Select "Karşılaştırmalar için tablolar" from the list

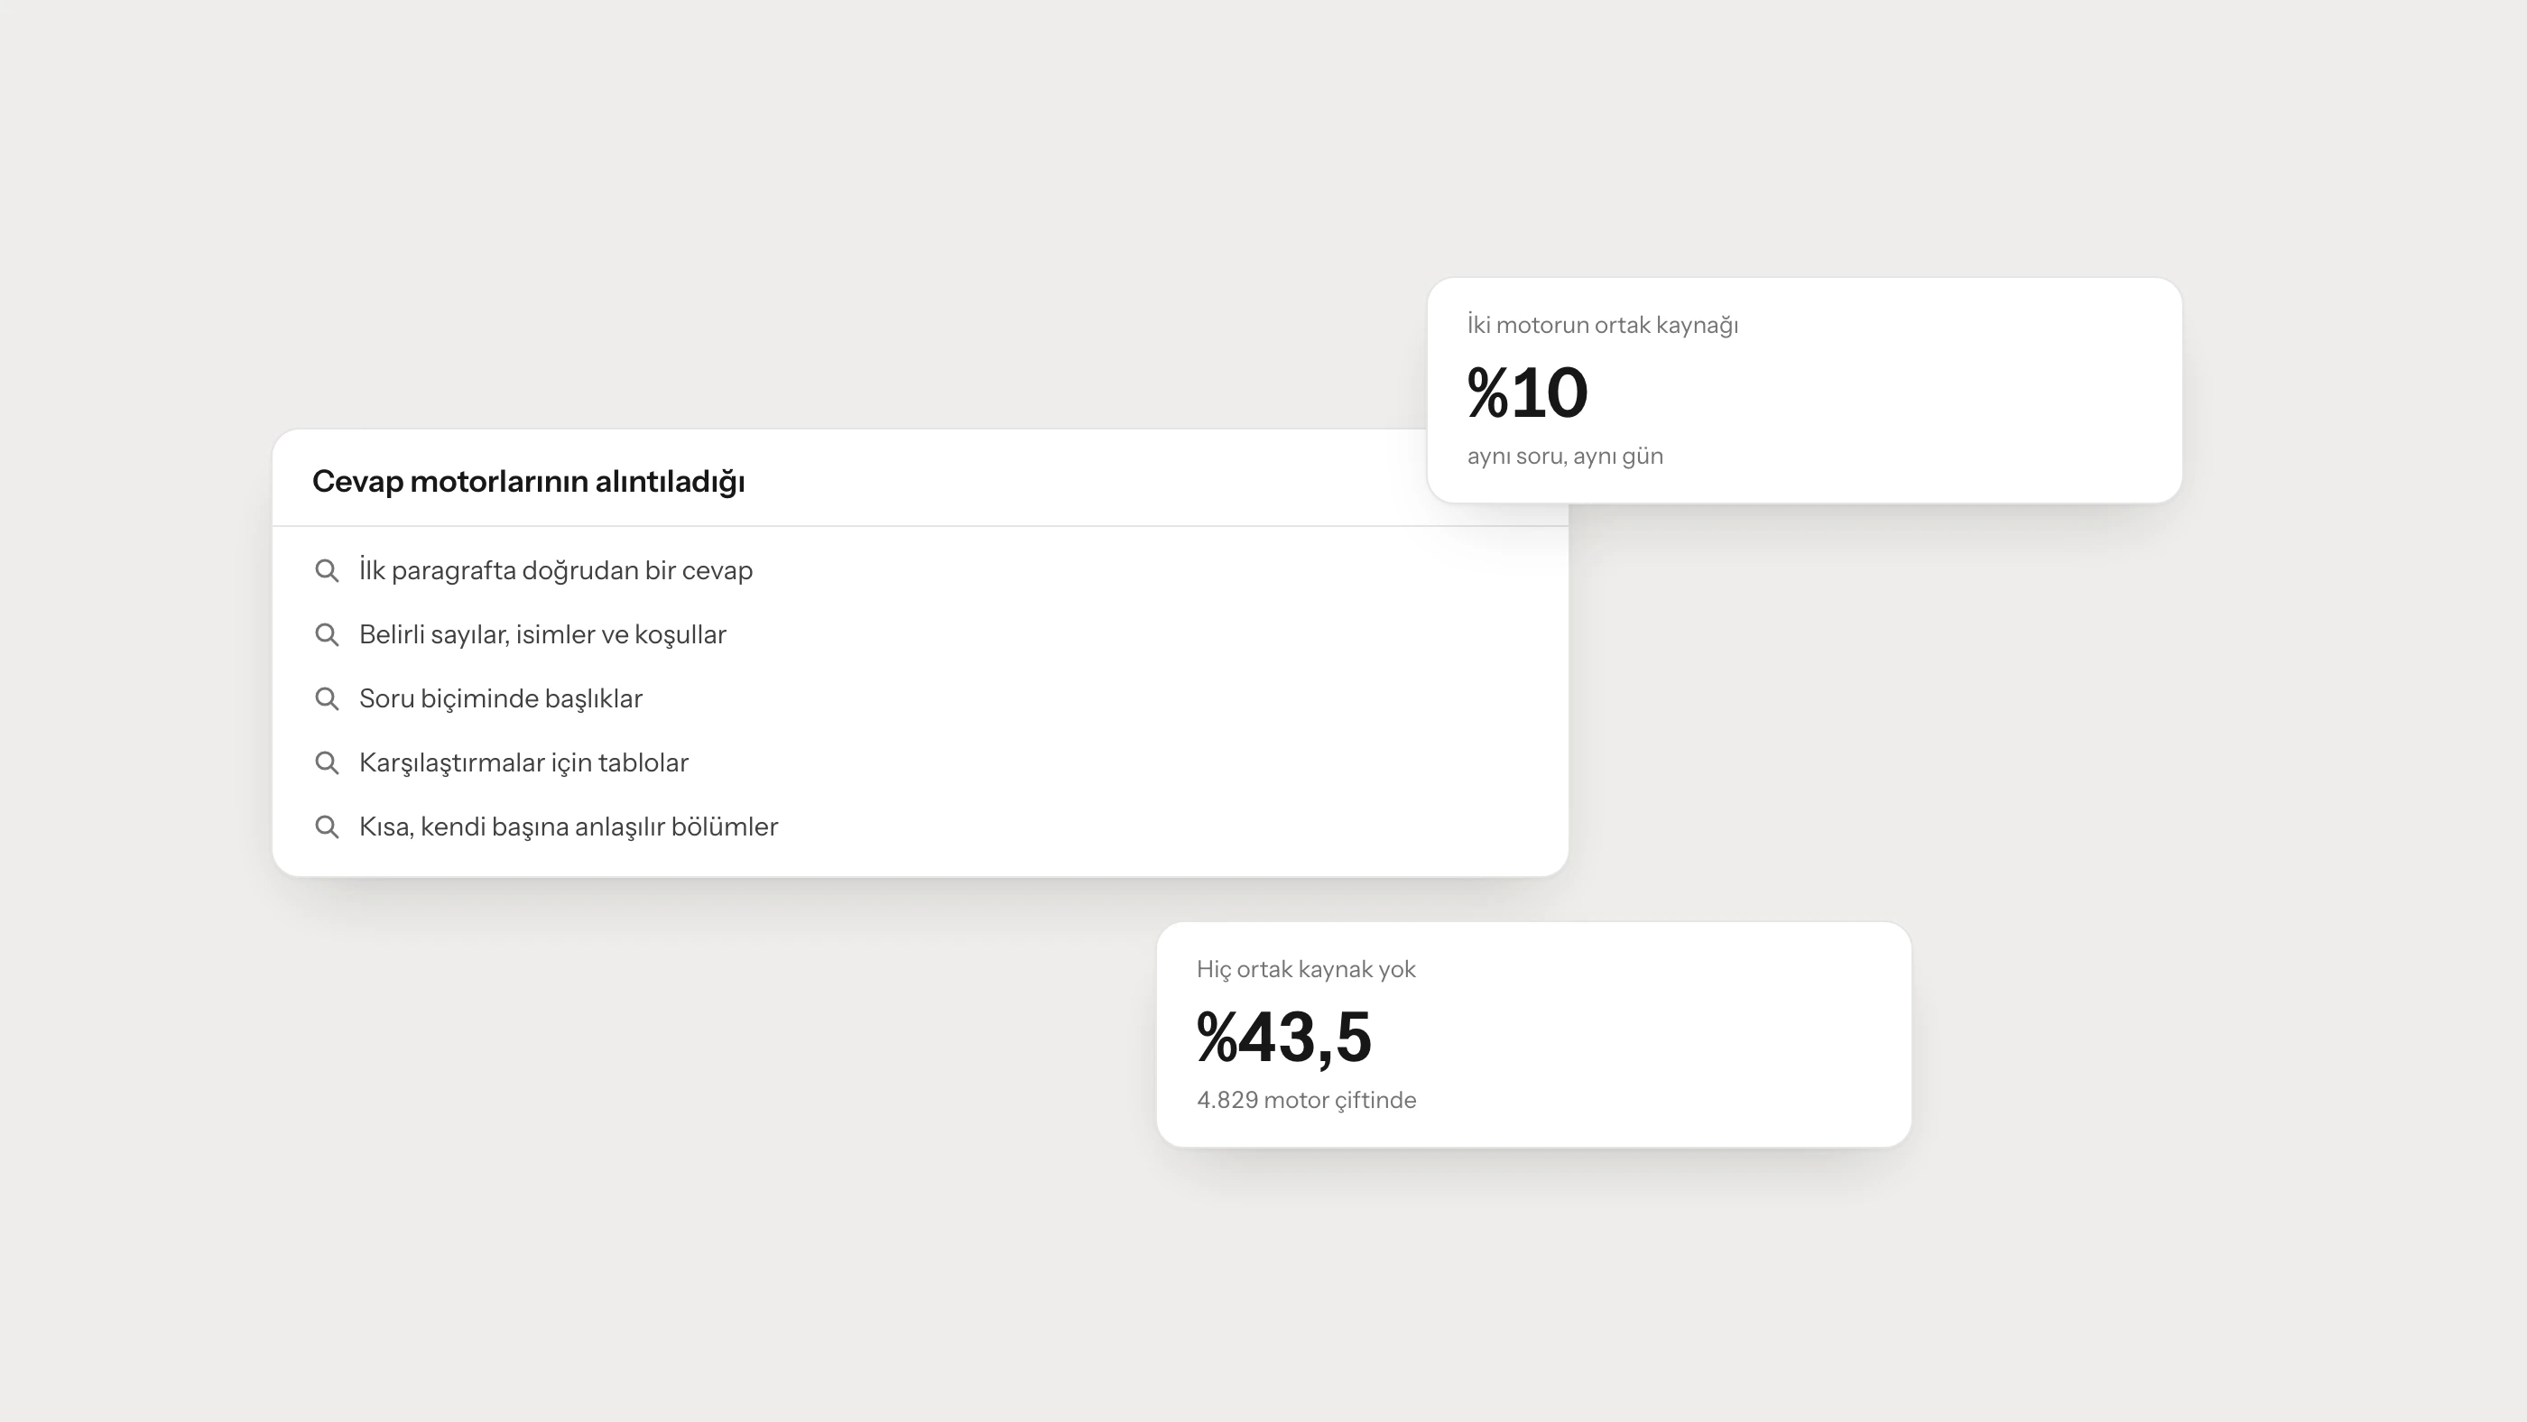coord(919,763)
